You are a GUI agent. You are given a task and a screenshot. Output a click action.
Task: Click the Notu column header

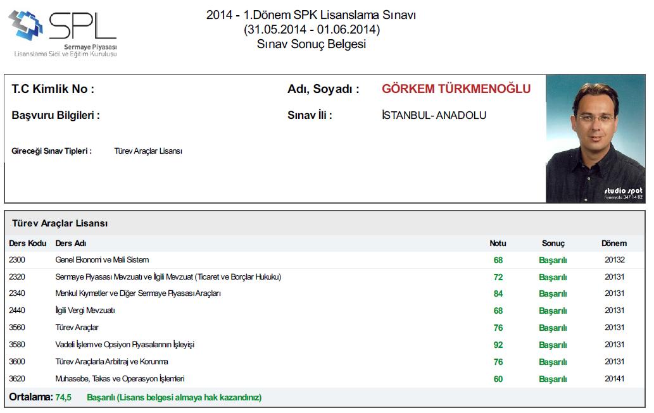pyautogui.click(x=498, y=243)
